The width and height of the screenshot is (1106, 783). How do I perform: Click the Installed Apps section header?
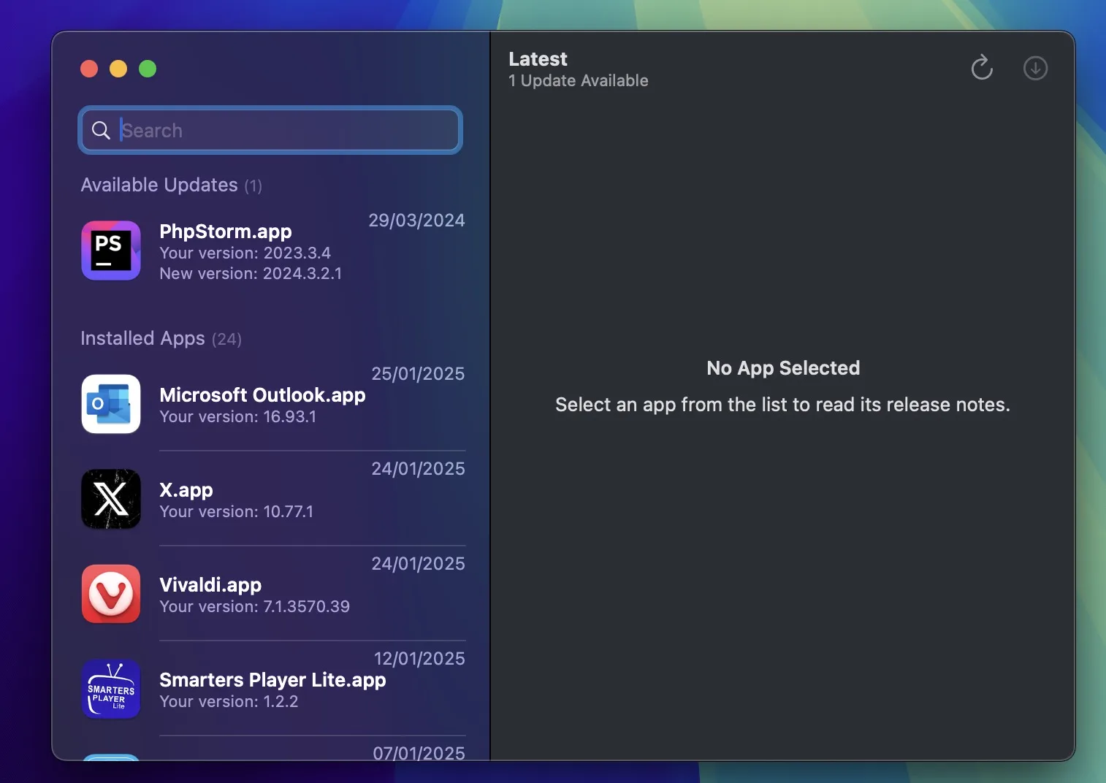pyautogui.click(x=143, y=338)
